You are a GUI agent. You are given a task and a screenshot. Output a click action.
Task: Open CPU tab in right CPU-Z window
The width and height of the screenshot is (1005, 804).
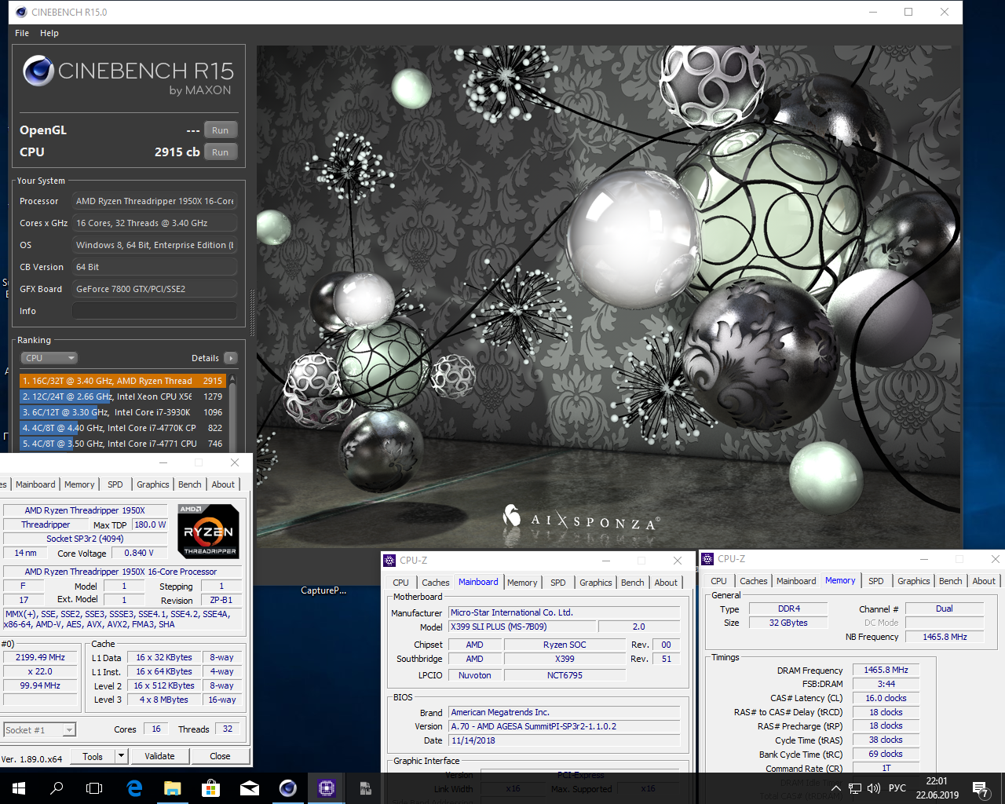(x=718, y=581)
